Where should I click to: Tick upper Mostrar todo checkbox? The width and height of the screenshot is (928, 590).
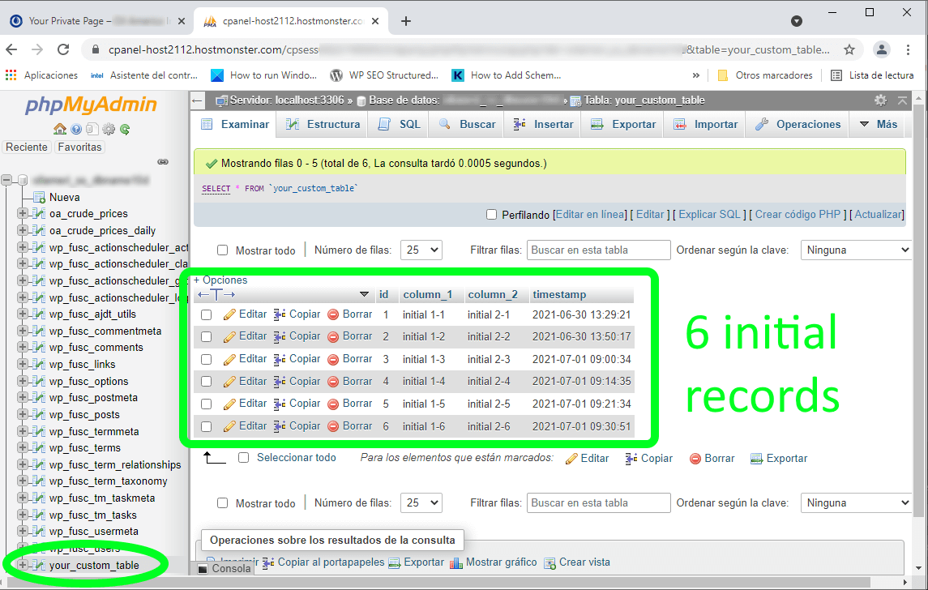click(223, 250)
